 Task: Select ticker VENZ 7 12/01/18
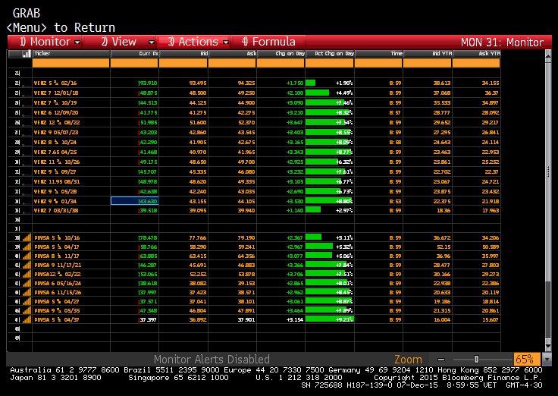(x=56, y=93)
